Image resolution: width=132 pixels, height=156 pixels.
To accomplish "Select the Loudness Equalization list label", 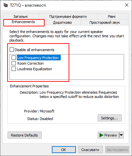I will pyautogui.click(x=35, y=69).
